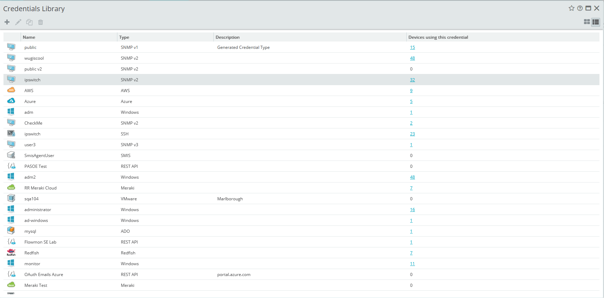
Task: Click SNMP icon next to wugiscool
Action: pyautogui.click(x=11, y=58)
